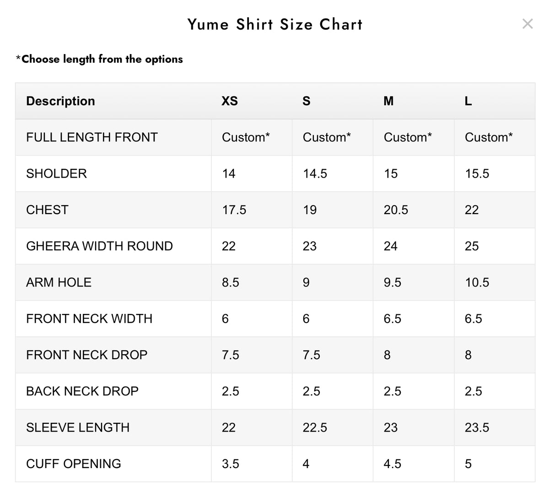The height and width of the screenshot is (502, 549).
Task: Click the FRONT NECK DROP label
Action: coord(86,355)
